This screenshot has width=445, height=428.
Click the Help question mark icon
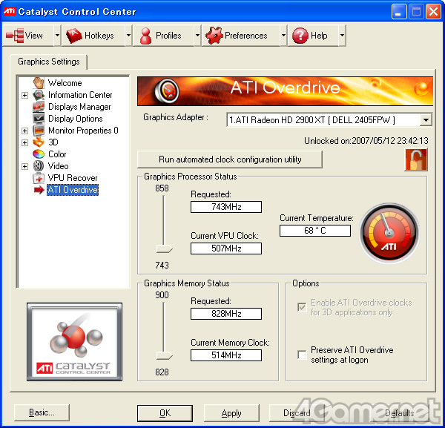point(300,36)
